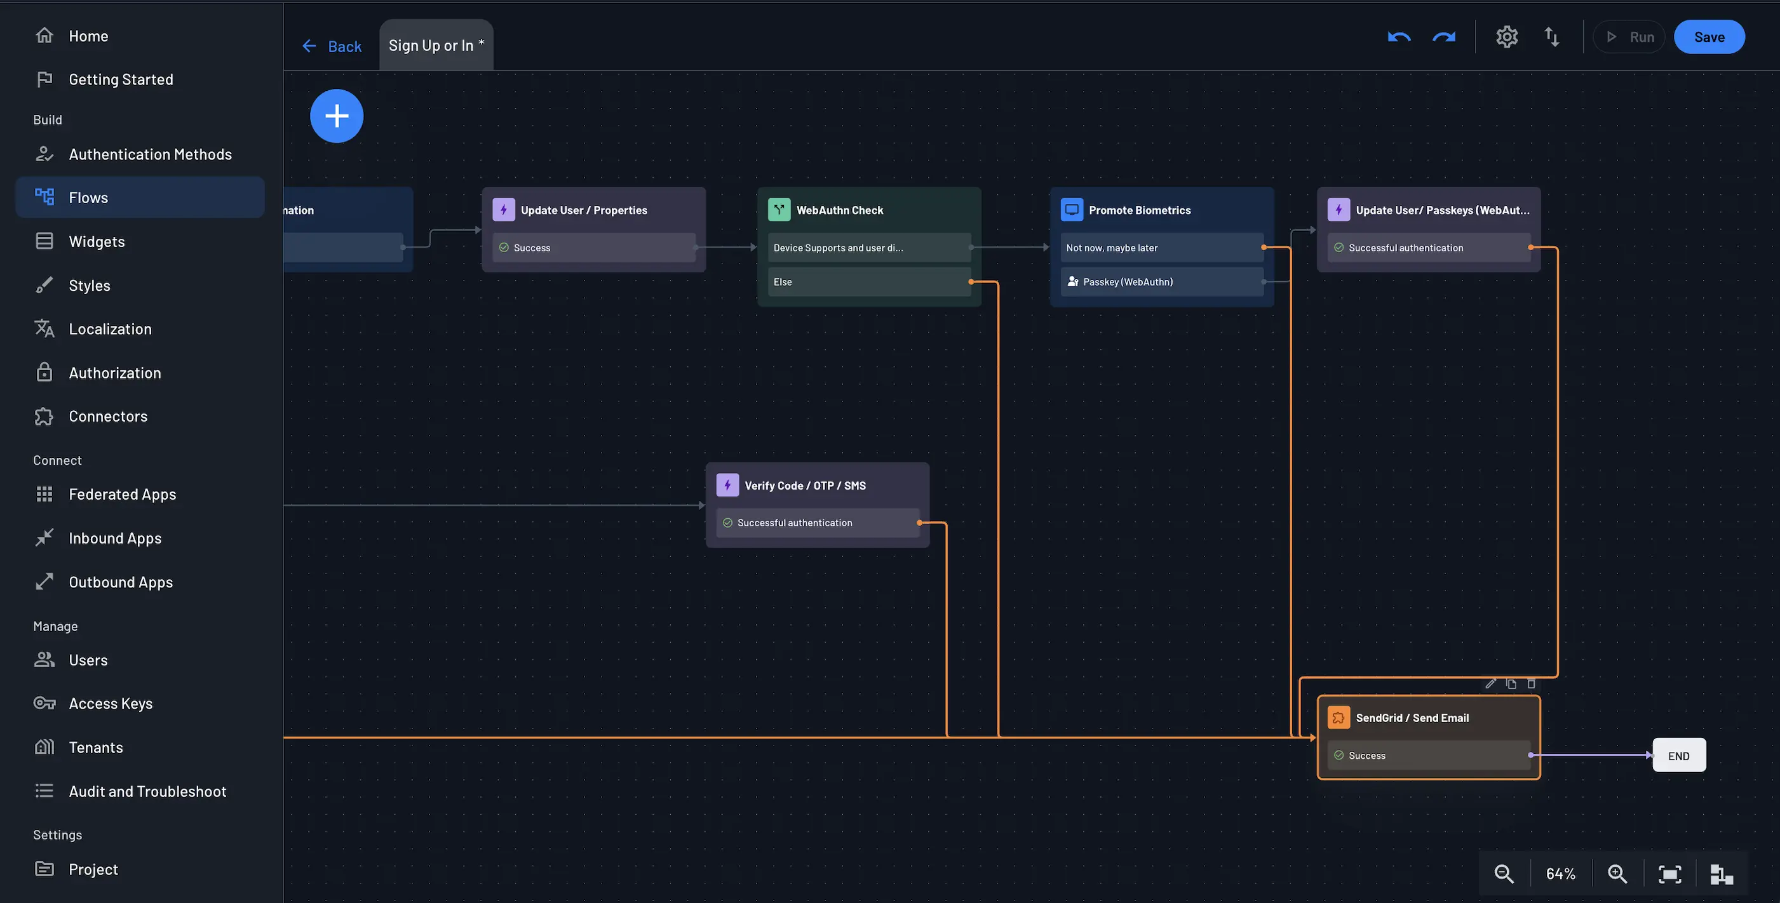Click the blue add step plus button
Image resolution: width=1780 pixels, height=903 pixels.
(x=337, y=116)
